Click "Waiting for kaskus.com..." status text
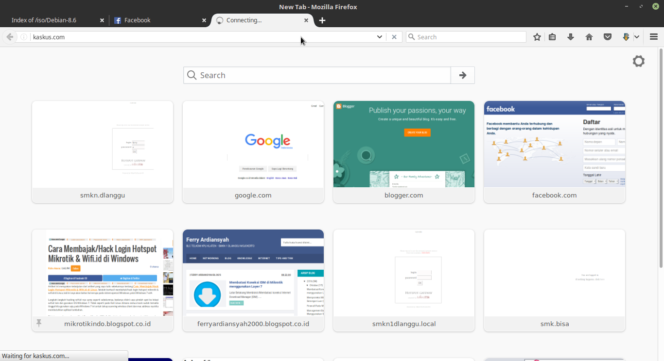The width and height of the screenshot is (664, 361). [x=35, y=356]
